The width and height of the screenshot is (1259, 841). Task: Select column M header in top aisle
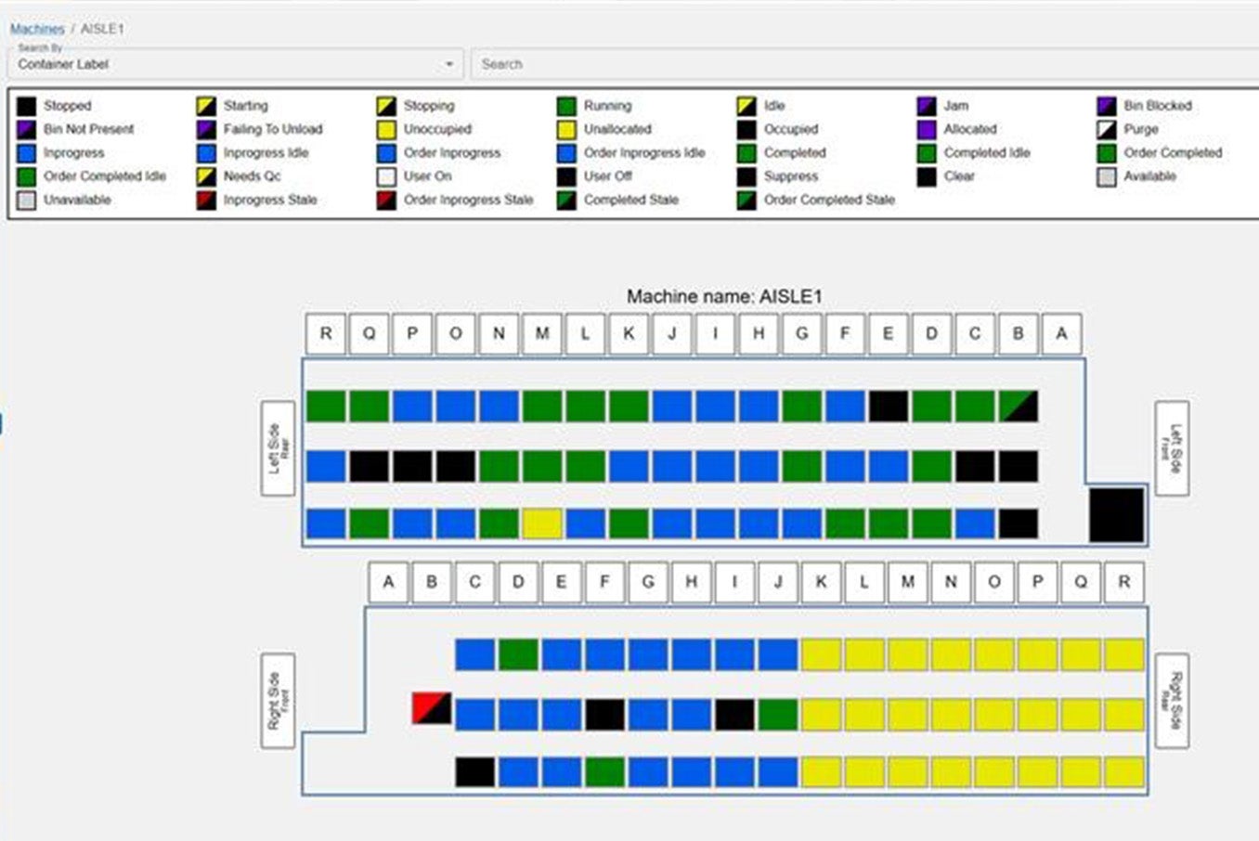541,332
